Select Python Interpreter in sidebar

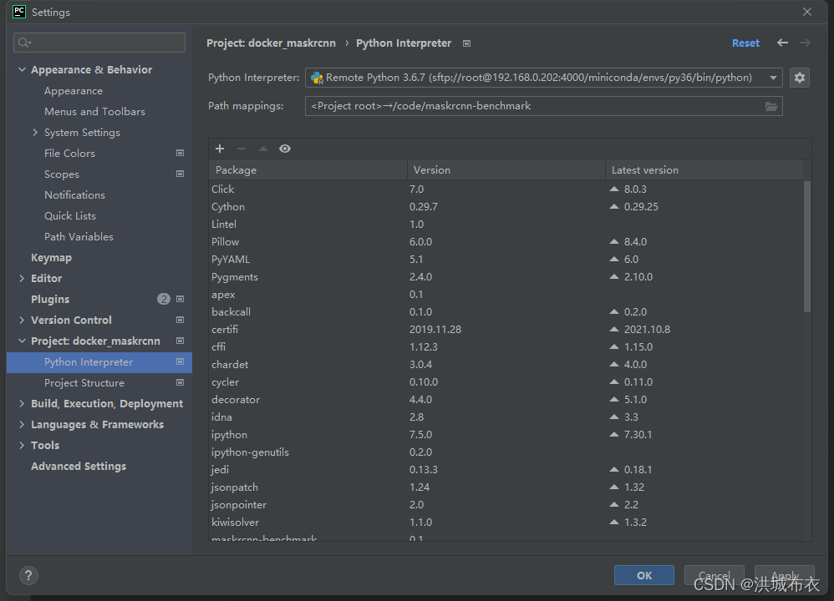99,362
